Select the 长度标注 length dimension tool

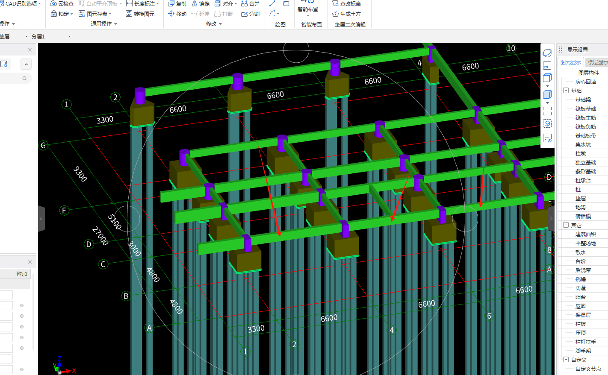pos(142,3)
